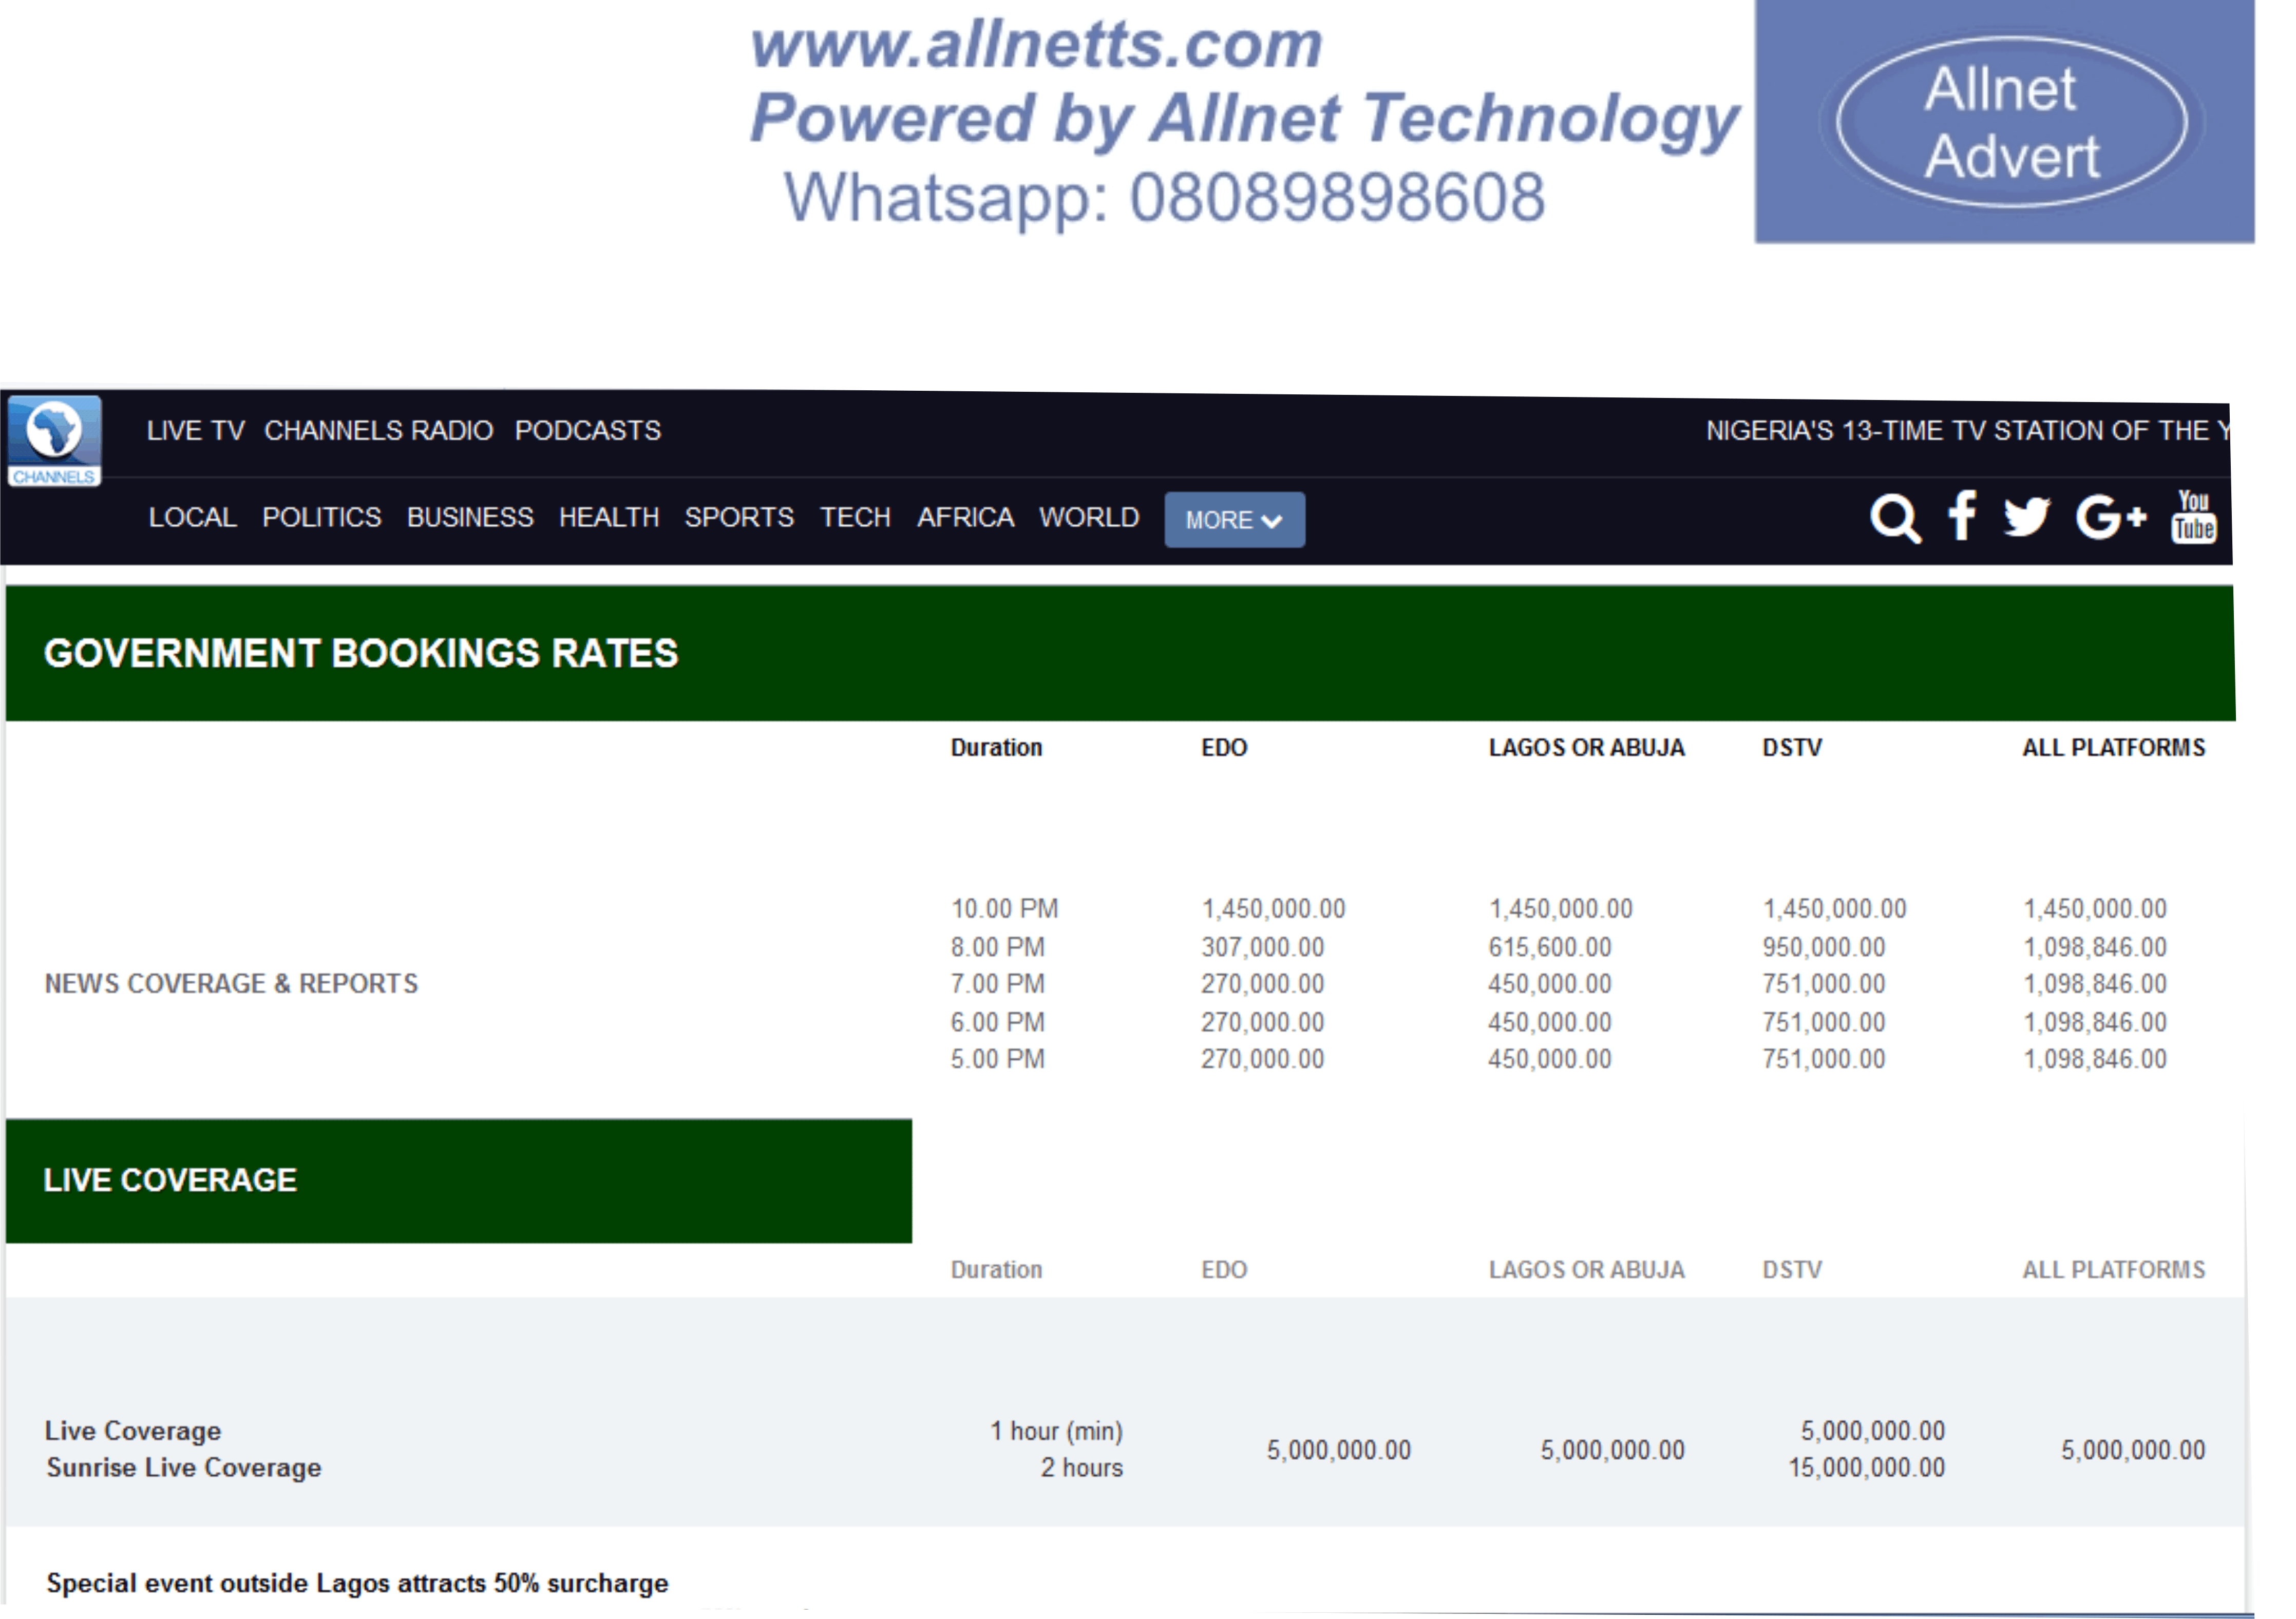Select the LOCAL news category
This screenshot has width=2296, height=1619.
(192, 517)
